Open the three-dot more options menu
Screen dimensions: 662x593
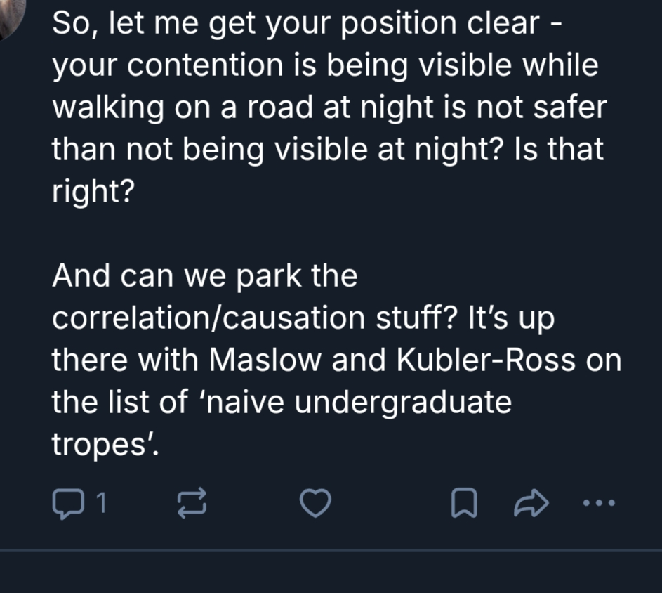599,502
